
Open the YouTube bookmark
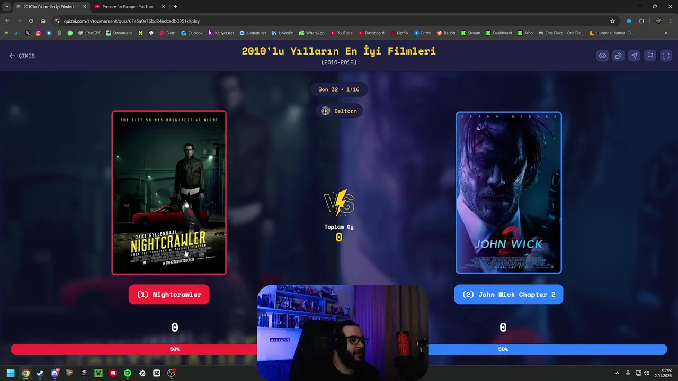(341, 33)
